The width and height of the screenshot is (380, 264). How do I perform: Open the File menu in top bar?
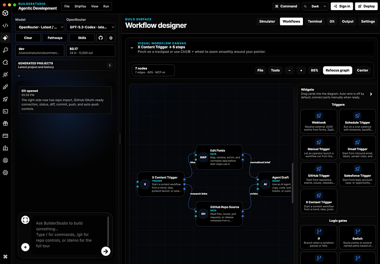click(x=67, y=6)
